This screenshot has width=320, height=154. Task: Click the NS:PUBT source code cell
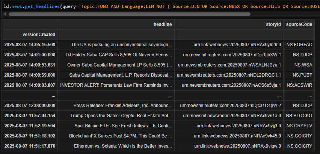[302, 75]
